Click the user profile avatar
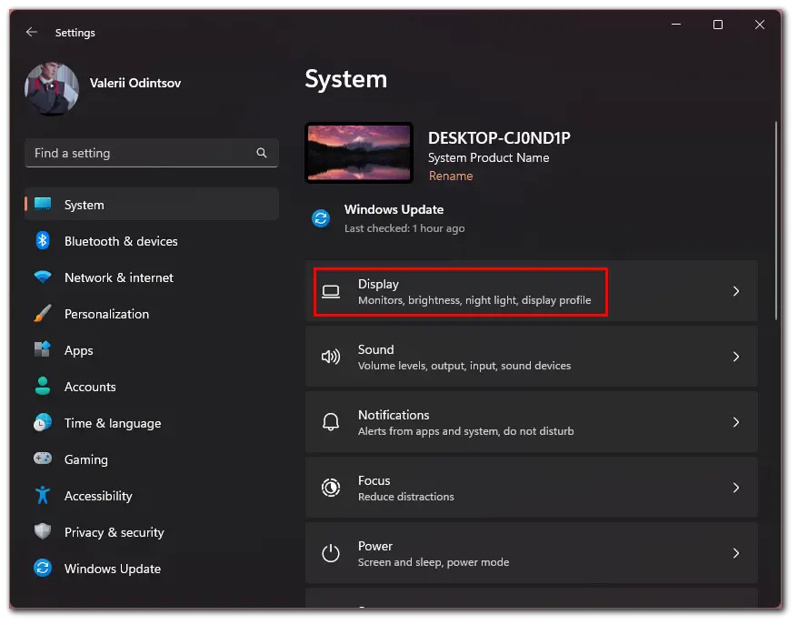Viewport: 798px width, 625px height. tap(52, 88)
